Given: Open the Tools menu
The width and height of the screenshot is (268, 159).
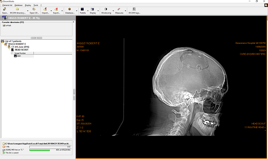Looking at the screenshot, I should coord(36,5).
